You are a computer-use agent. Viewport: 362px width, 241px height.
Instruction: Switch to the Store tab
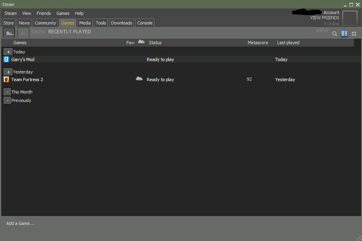[x=8, y=23]
